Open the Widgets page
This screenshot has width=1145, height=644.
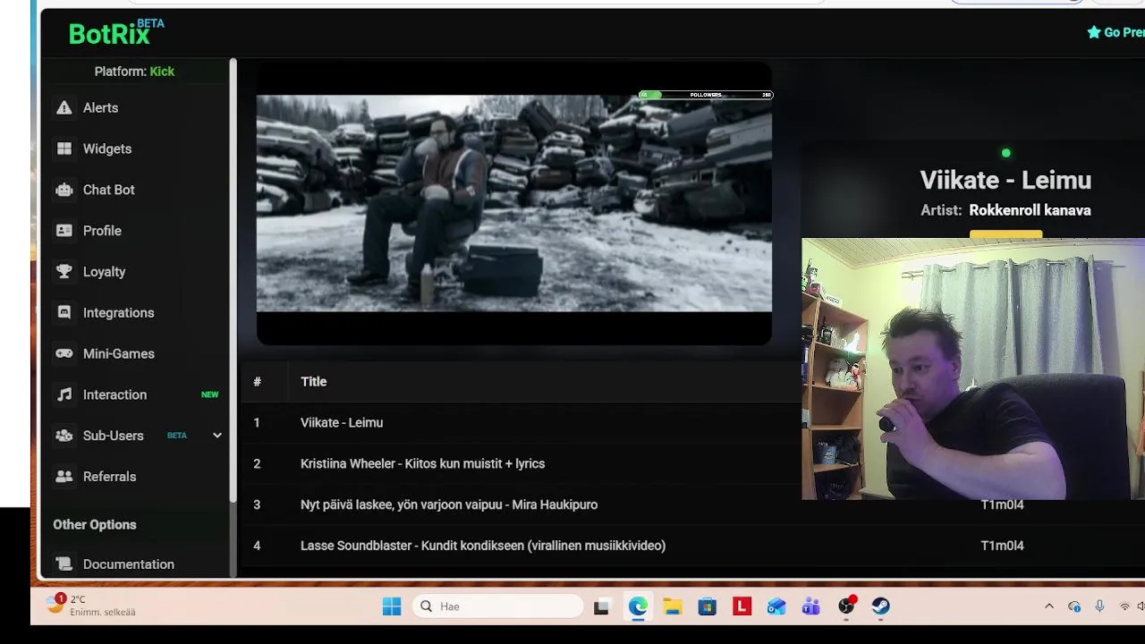pyautogui.click(x=107, y=148)
